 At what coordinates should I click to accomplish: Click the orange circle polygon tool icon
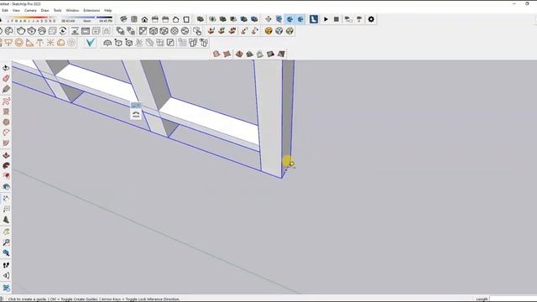(x=19, y=43)
